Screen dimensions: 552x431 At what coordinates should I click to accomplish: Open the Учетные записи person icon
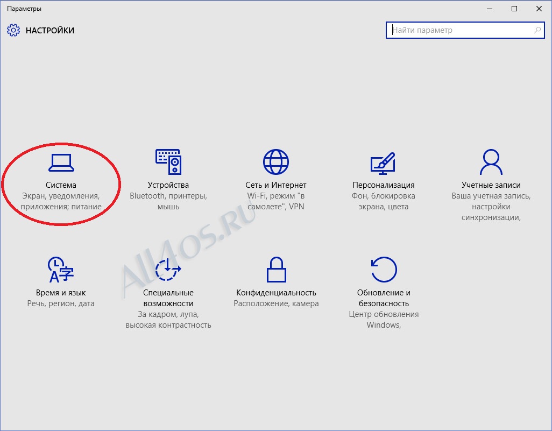click(x=491, y=162)
